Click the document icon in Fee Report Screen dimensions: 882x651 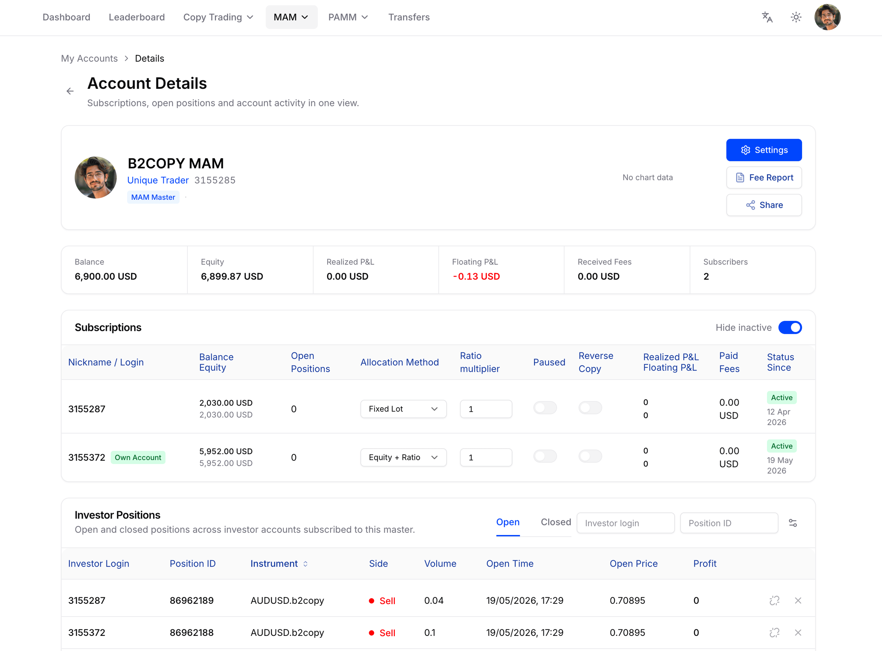point(740,178)
